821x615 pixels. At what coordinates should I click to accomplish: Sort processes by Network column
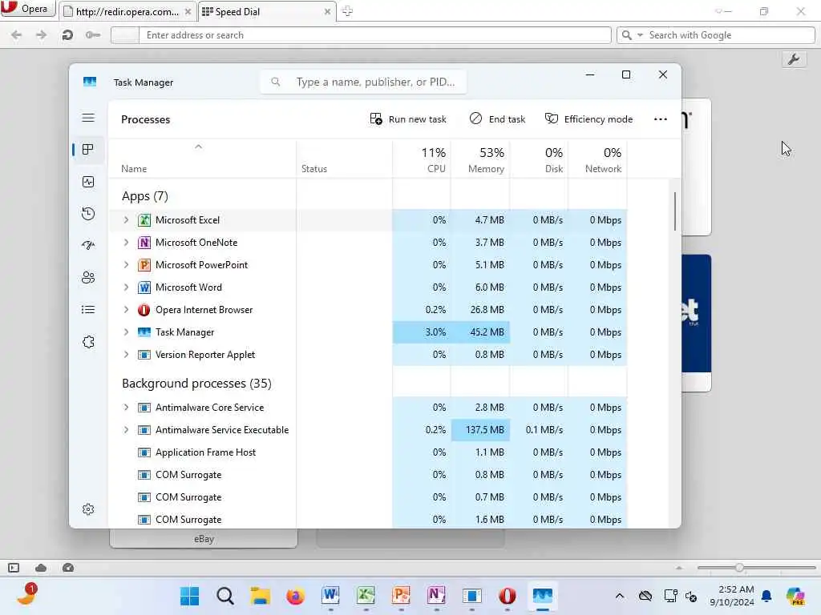(x=597, y=159)
